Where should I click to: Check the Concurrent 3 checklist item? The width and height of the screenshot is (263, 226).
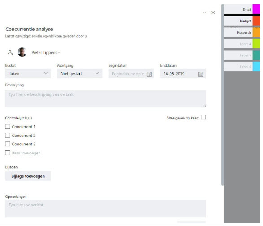(8, 144)
